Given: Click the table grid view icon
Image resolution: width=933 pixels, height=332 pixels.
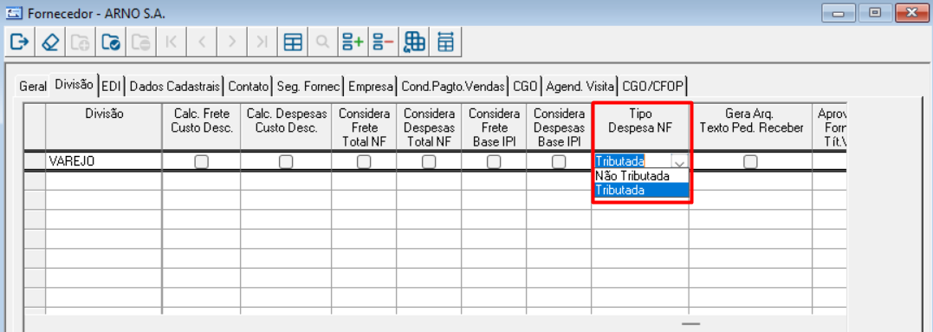Looking at the screenshot, I should tap(292, 42).
